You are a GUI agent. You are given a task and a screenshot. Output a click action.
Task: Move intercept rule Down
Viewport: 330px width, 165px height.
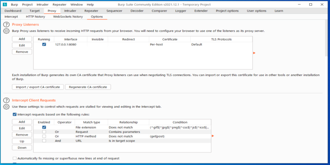(x=22, y=148)
